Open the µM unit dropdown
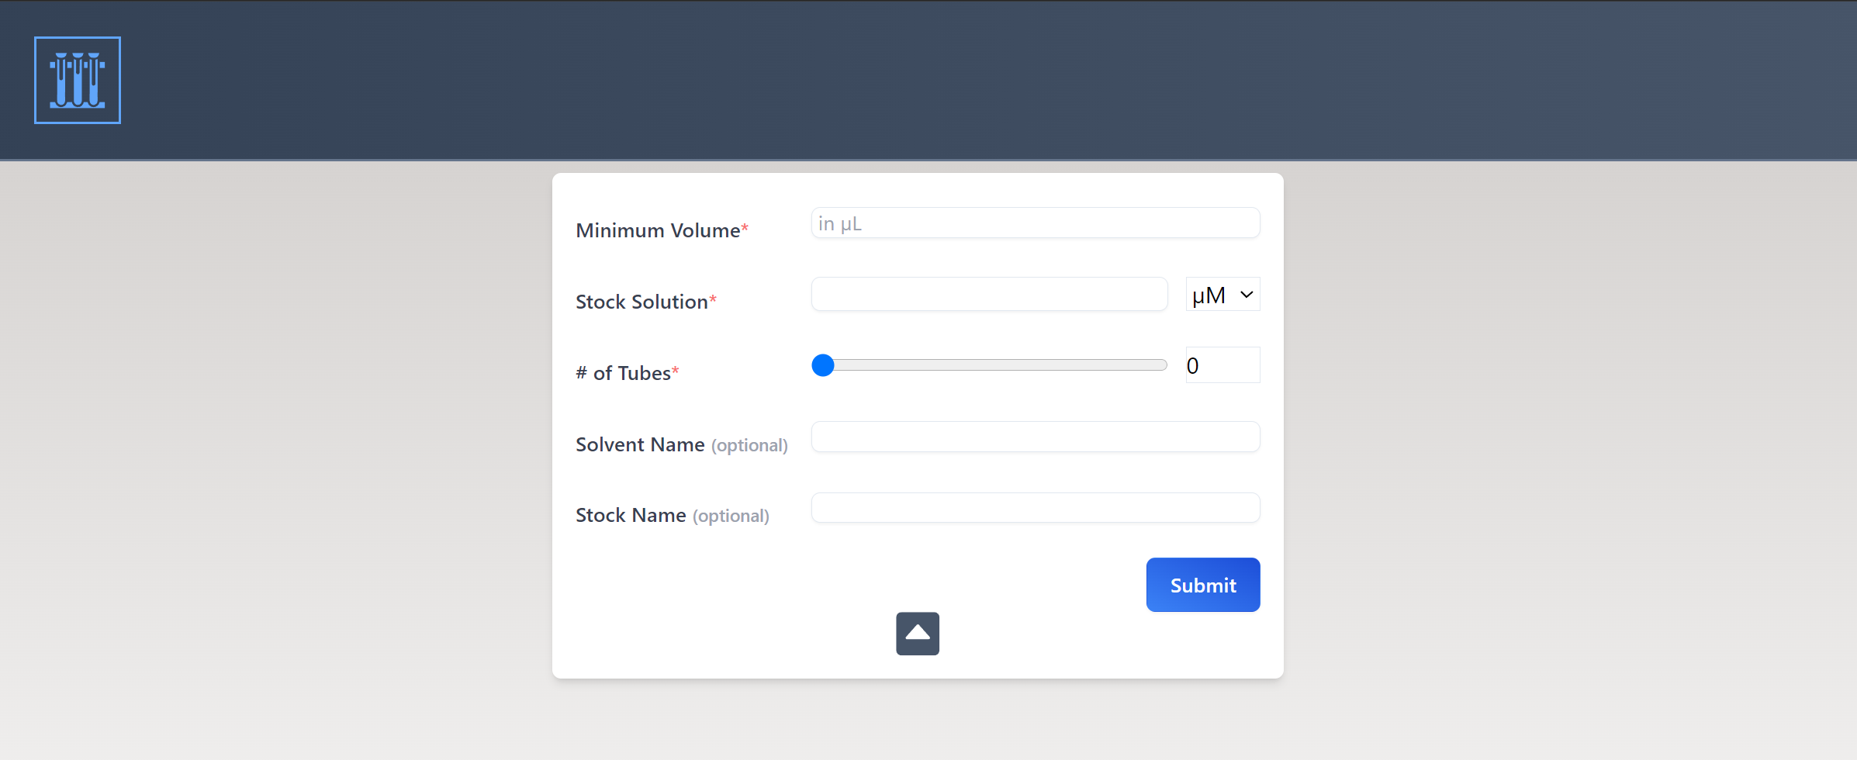 pos(1222,295)
